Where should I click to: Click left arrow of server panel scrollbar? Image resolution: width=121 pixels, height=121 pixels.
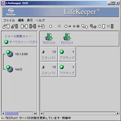pyautogui.click(x=42, y=113)
